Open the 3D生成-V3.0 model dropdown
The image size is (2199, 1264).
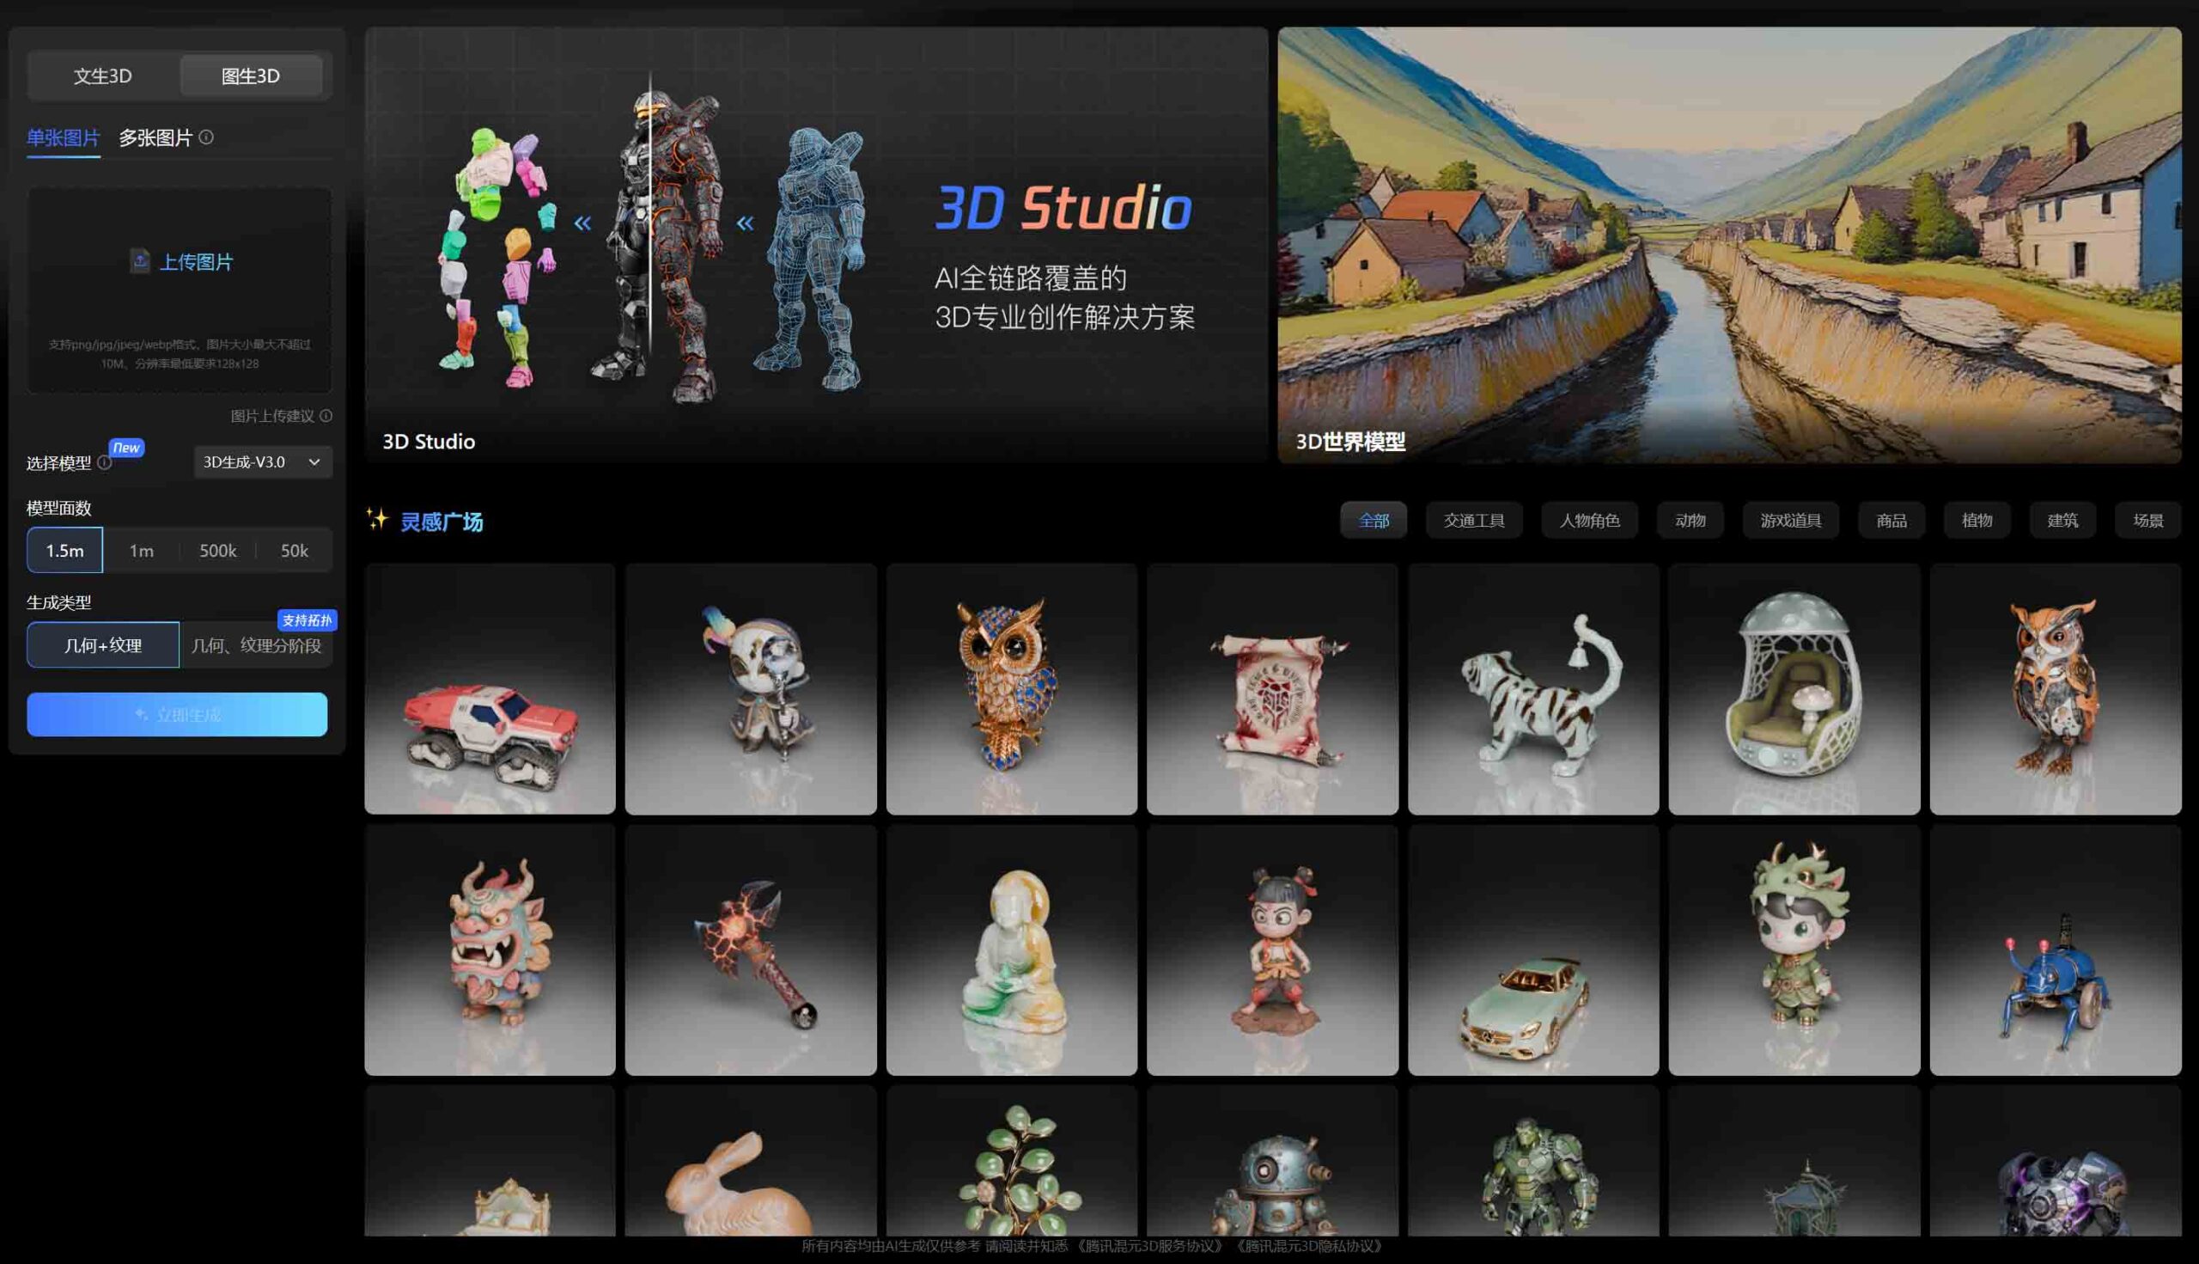pyautogui.click(x=262, y=461)
